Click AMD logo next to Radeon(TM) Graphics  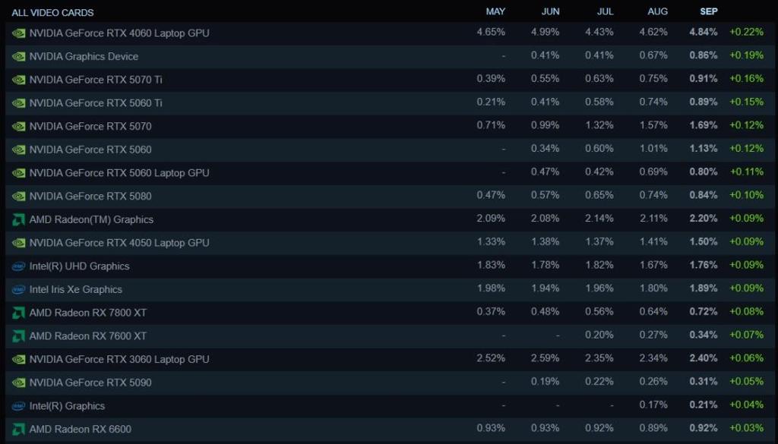pyautogui.click(x=19, y=219)
